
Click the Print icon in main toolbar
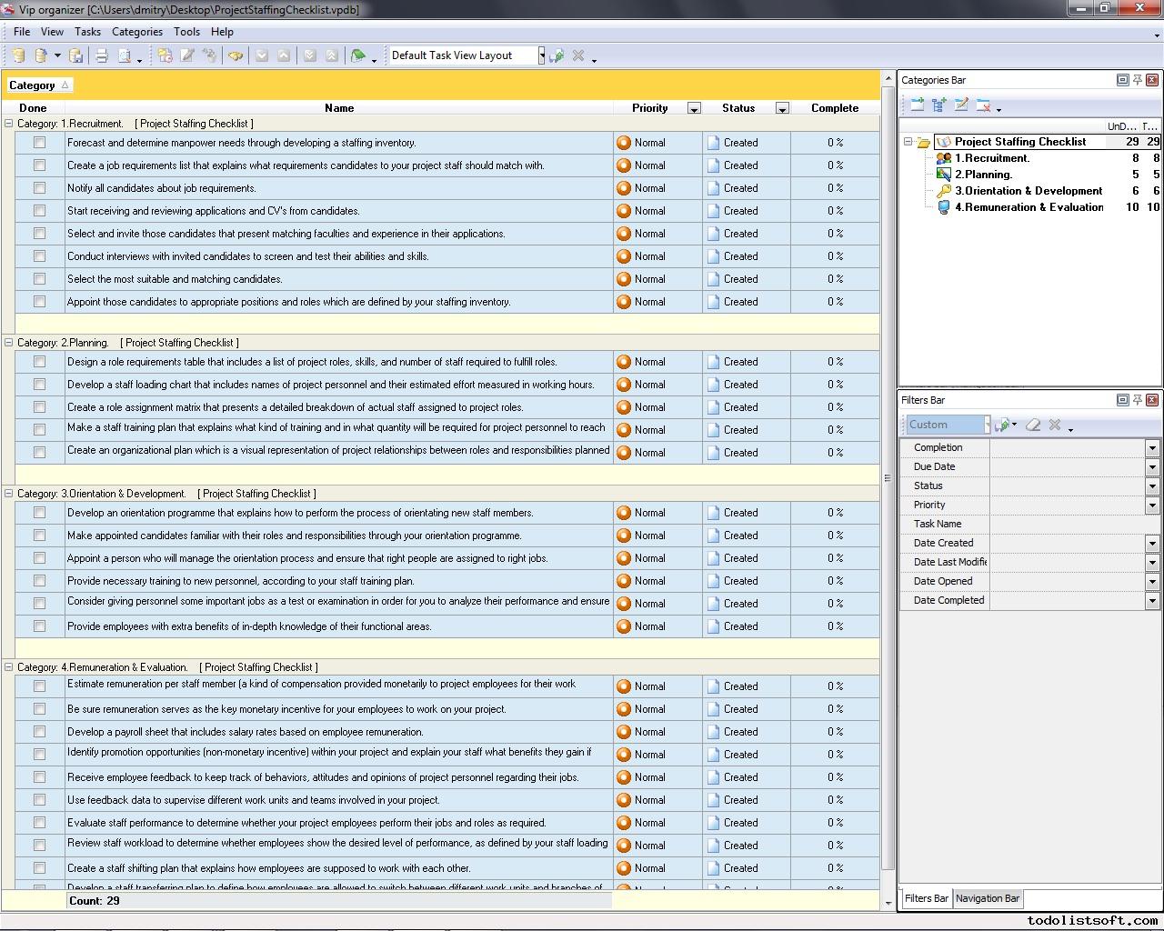(102, 55)
